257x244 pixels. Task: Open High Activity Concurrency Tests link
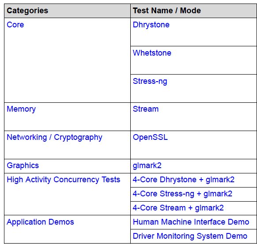coord(64,180)
